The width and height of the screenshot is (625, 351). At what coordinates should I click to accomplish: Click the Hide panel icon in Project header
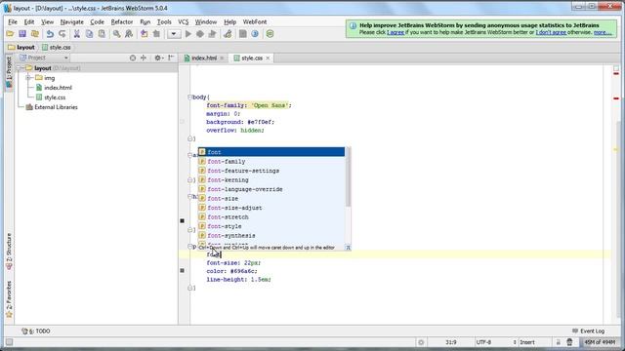[x=171, y=58]
